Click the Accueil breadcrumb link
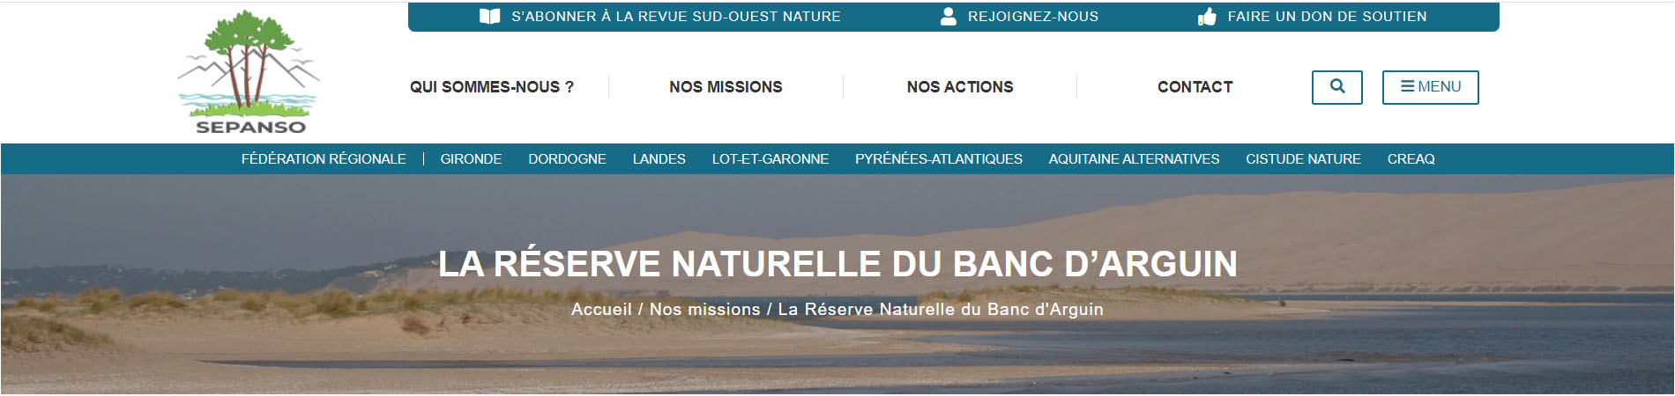Image resolution: width=1675 pixels, height=396 pixels. click(601, 310)
